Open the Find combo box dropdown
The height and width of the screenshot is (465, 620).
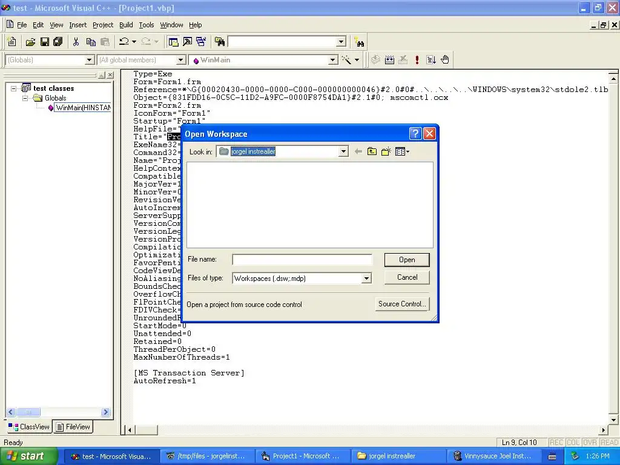(x=341, y=42)
